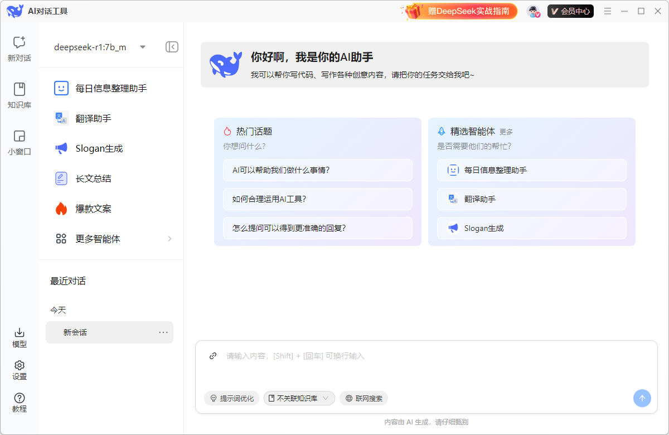Open the 不关联知识库 dropdown
The width and height of the screenshot is (669, 435).
tap(299, 398)
